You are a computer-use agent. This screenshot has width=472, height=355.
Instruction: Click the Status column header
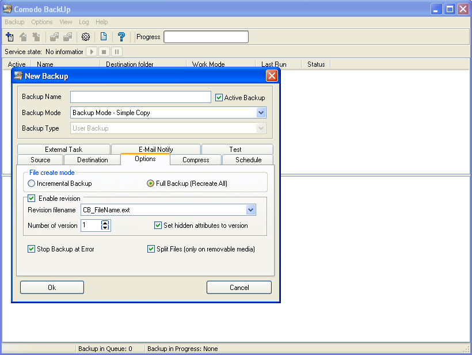click(x=316, y=64)
